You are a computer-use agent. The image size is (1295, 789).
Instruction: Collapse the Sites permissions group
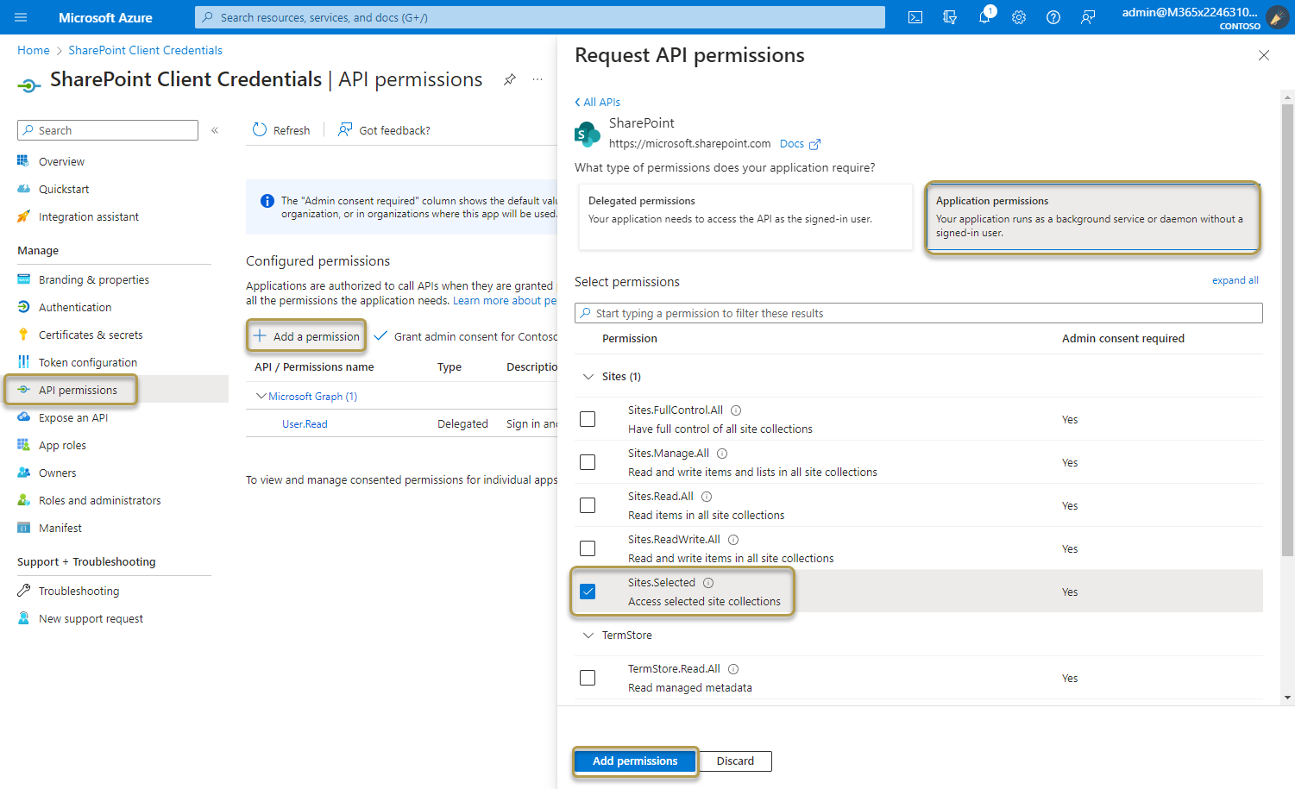pyautogui.click(x=588, y=376)
